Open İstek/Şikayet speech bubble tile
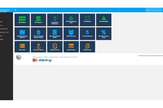The image size is (163, 108). coord(87,20)
